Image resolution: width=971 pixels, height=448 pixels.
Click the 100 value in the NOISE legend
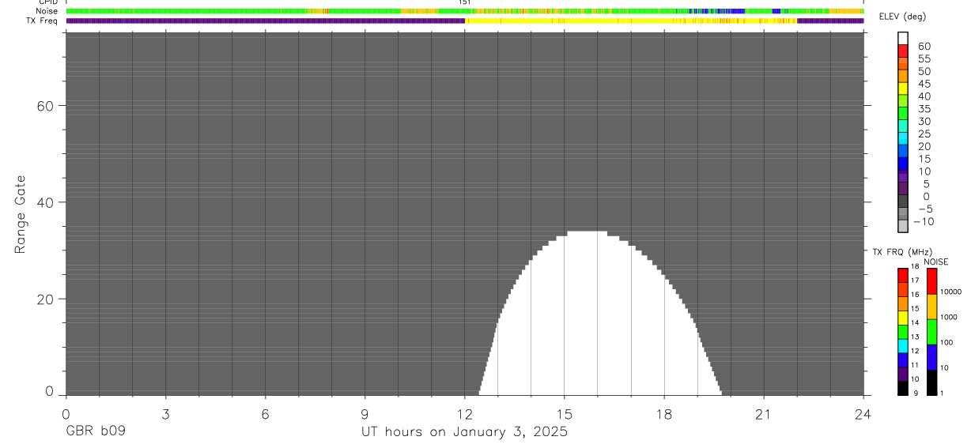pos(947,342)
